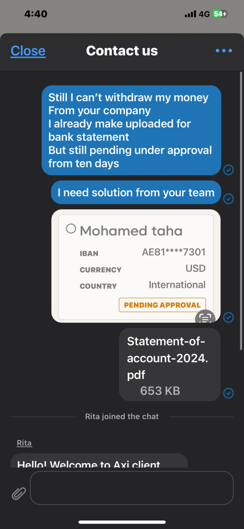Screen dimensions: 244x529
Task: Focus the message text input field
Action: click(132, 488)
